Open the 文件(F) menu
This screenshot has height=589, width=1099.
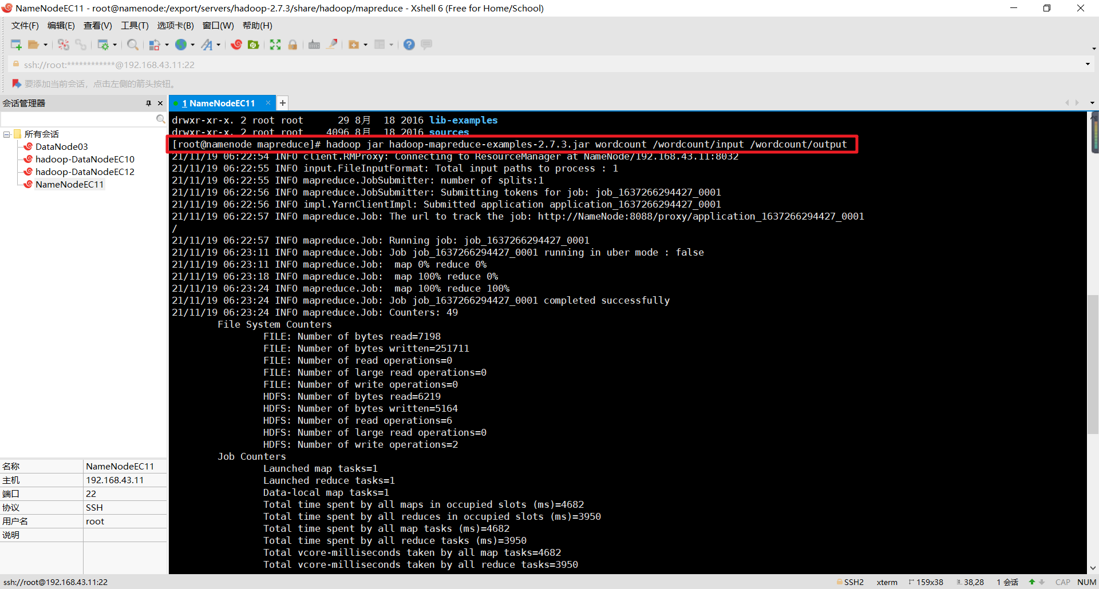(x=25, y=26)
